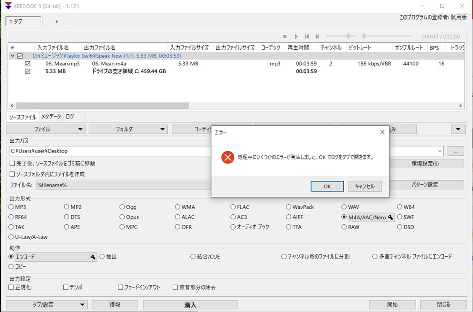Toggle the Speak Now folder checkbox
The width and height of the screenshot is (473, 312).
[20, 56]
